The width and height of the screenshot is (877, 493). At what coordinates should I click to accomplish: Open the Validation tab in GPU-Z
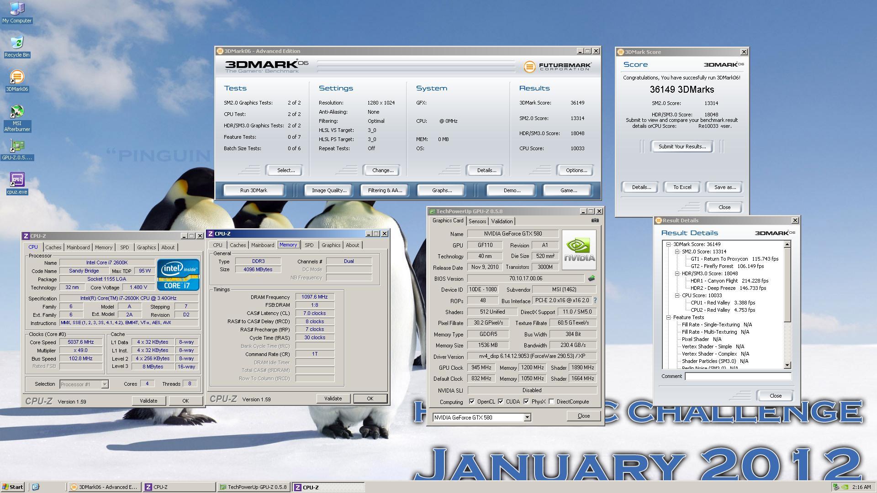pyautogui.click(x=502, y=221)
